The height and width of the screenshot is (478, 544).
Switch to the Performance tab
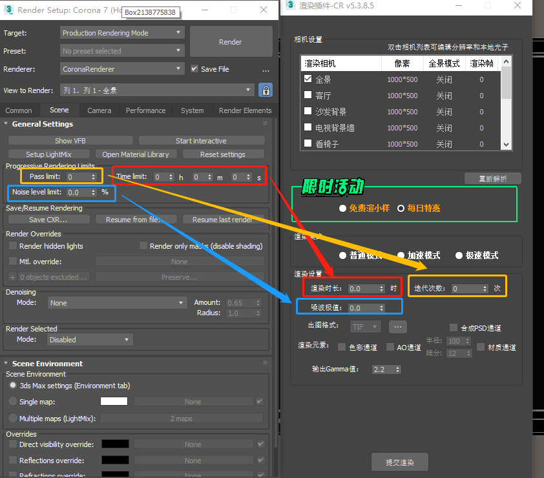click(x=145, y=110)
